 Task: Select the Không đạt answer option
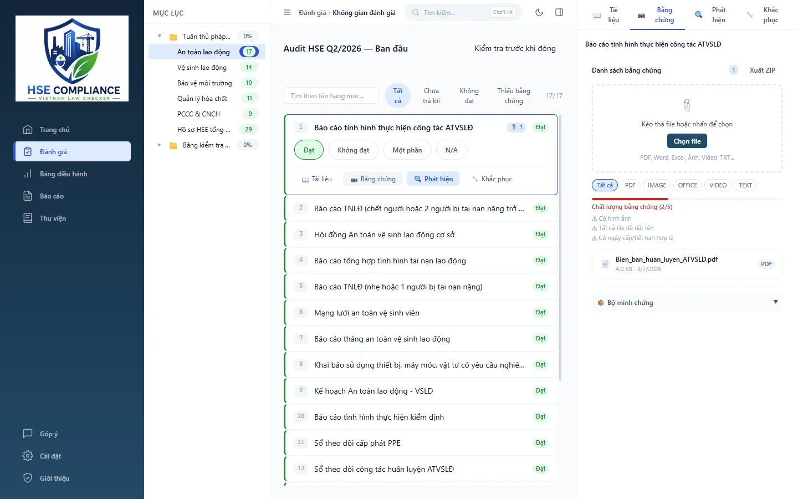pos(354,150)
